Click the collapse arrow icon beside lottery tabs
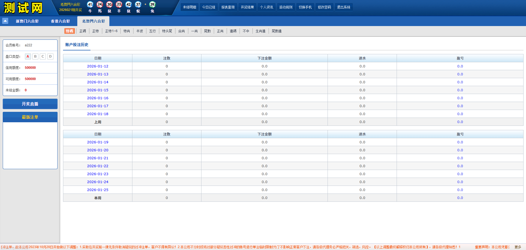 pyautogui.click(x=5, y=21)
